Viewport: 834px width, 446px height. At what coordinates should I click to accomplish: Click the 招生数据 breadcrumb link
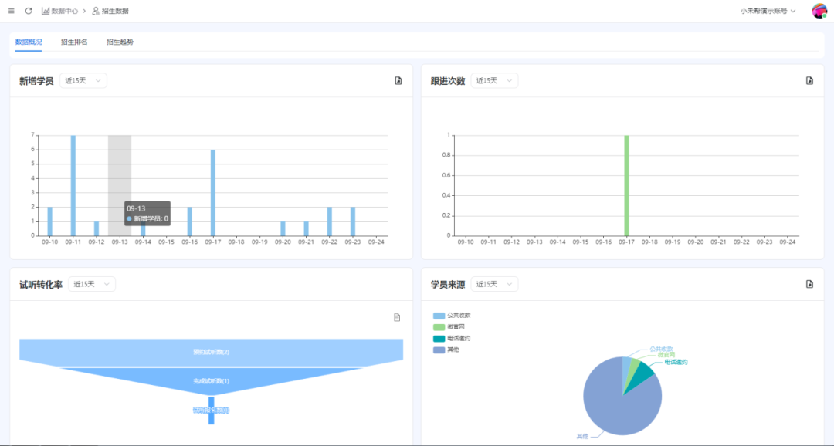pyautogui.click(x=115, y=11)
